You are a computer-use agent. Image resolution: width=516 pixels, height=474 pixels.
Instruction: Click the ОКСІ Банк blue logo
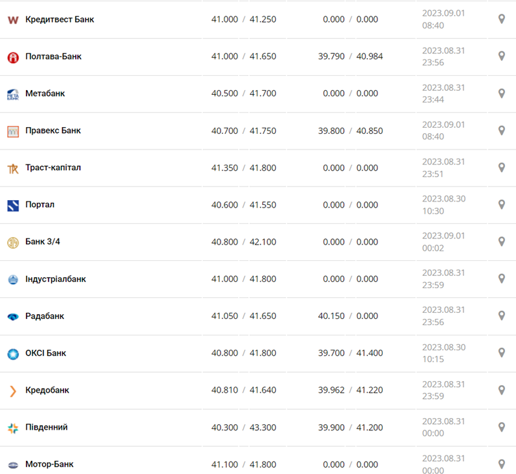click(13, 354)
